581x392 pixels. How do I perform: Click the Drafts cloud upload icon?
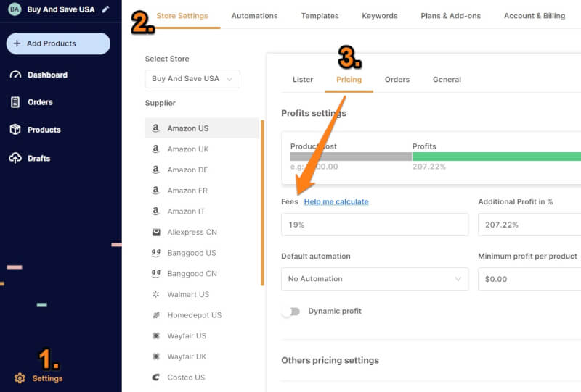coord(15,158)
